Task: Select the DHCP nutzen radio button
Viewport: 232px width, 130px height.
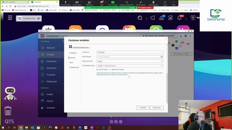Action: tap(97, 70)
